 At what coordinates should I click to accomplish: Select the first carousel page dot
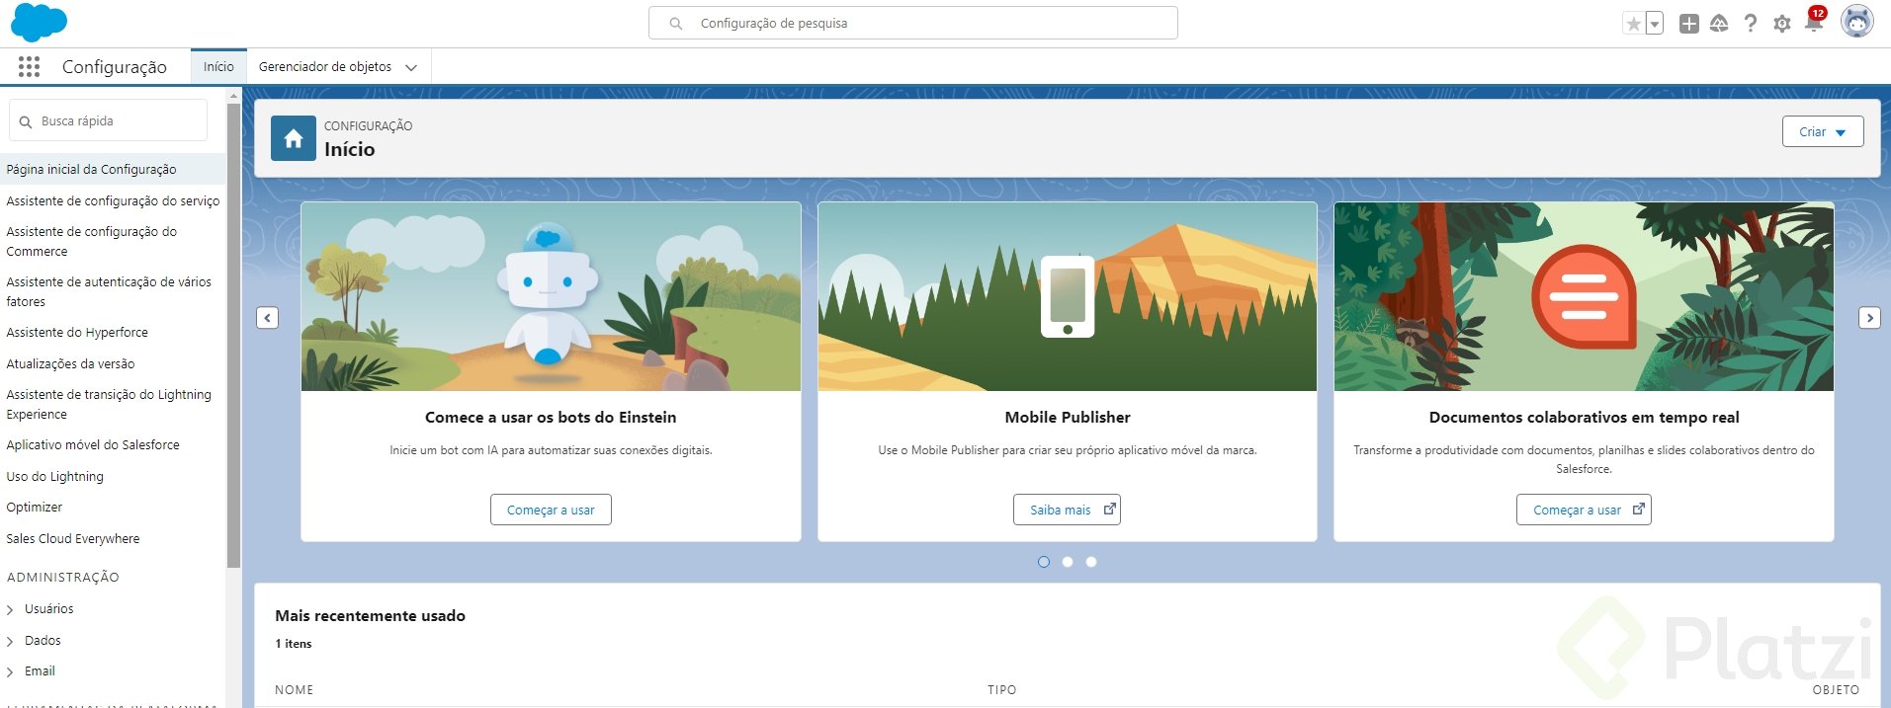tap(1044, 562)
